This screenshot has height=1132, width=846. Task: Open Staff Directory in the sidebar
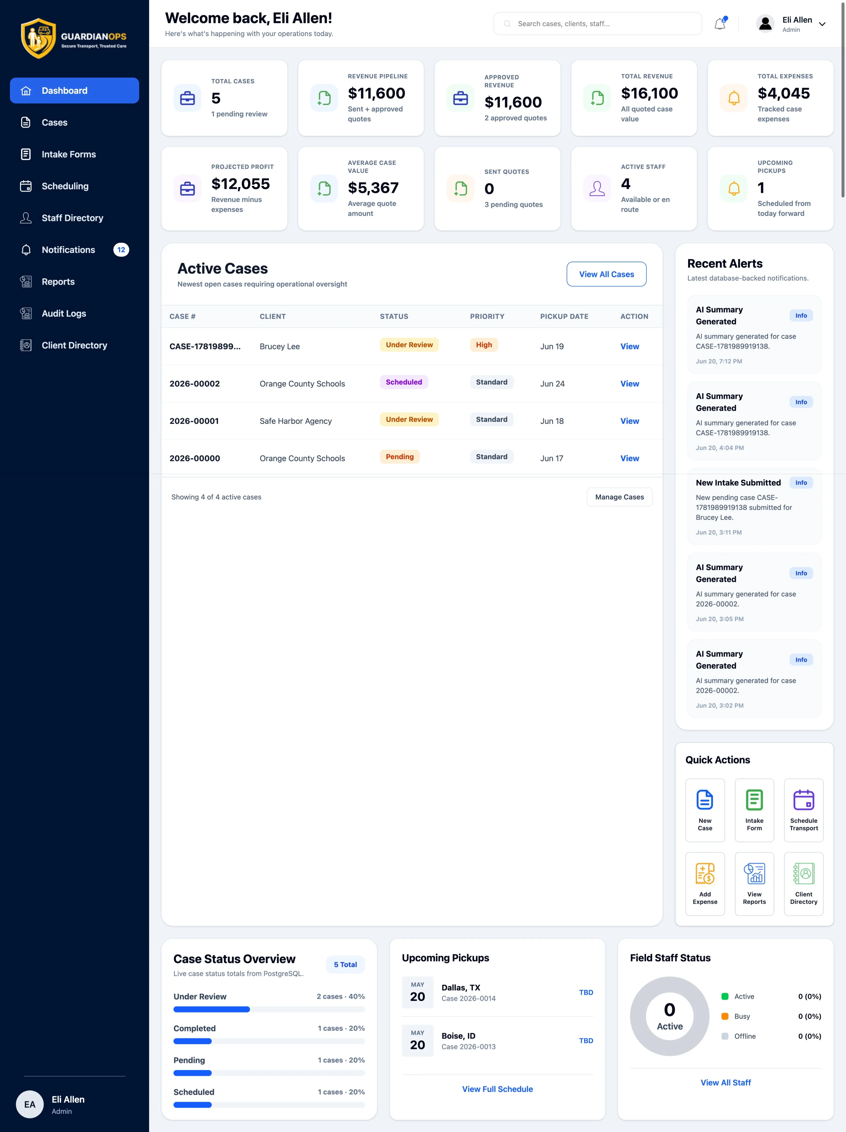[x=74, y=218]
